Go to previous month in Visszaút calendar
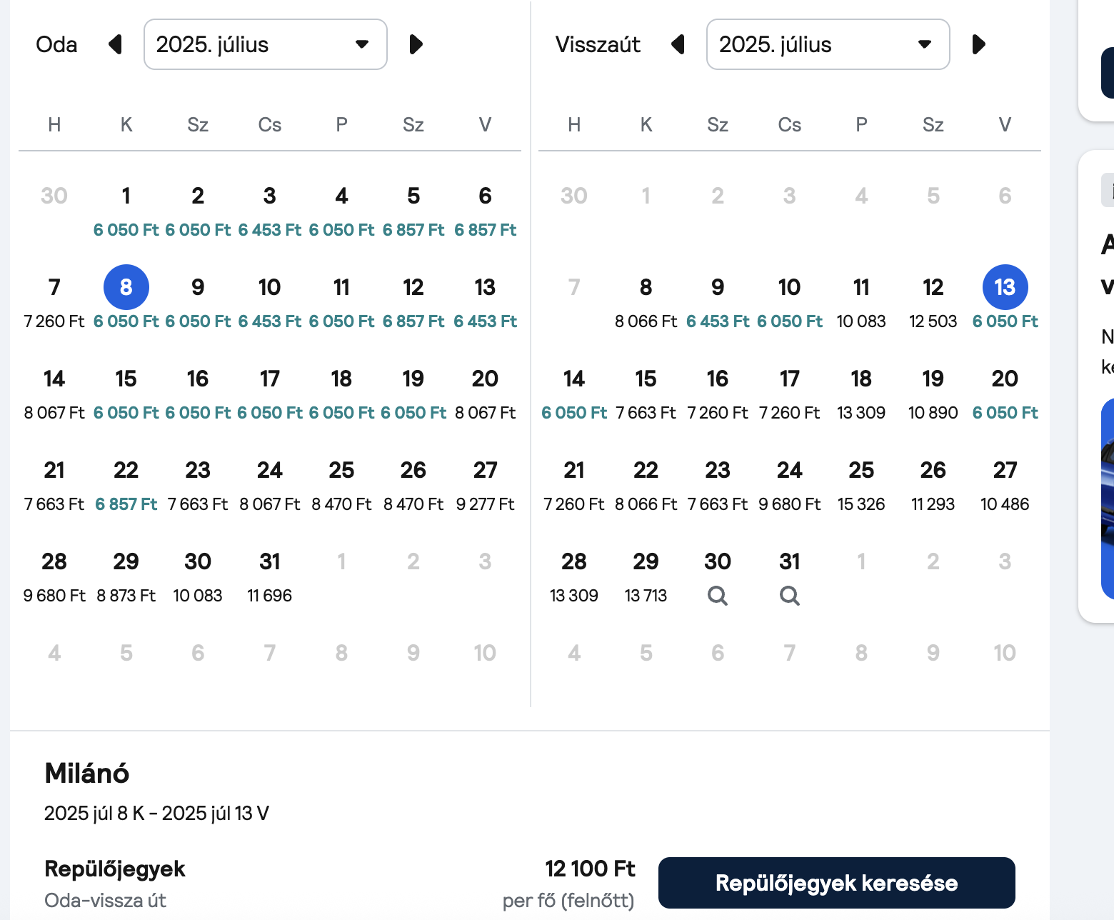This screenshot has width=1114, height=920. (678, 44)
